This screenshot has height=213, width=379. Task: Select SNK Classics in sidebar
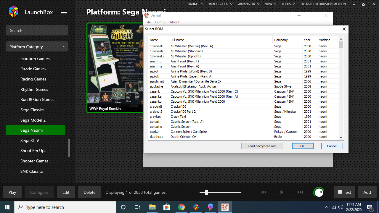pos(32,171)
